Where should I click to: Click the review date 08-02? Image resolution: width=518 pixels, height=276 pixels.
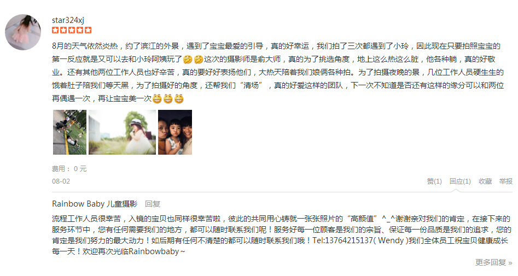click(x=61, y=181)
